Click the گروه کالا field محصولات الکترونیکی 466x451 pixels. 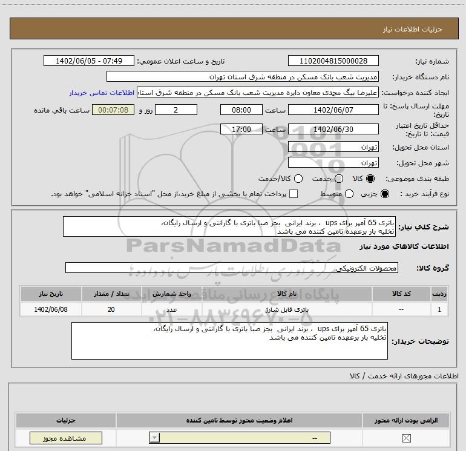(x=232, y=268)
